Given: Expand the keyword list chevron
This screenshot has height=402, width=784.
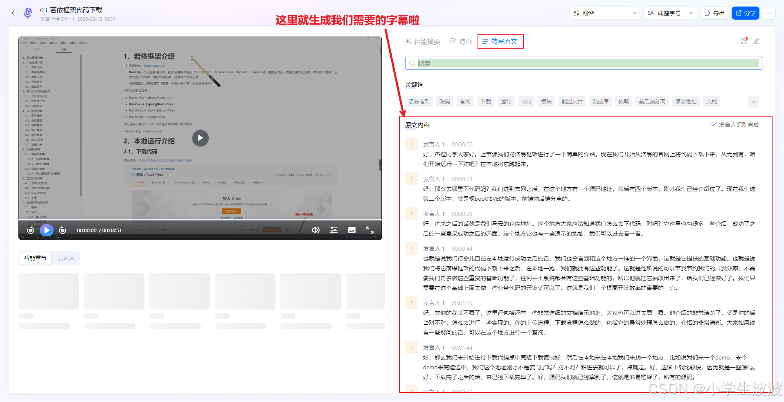Looking at the screenshot, I should click(753, 101).
